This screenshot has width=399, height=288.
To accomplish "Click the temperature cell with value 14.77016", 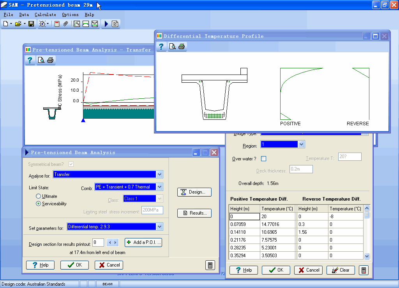I will (278, 224).
